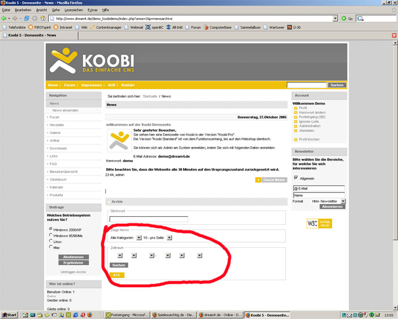Open the first Zeitraum date dropdown

(120, 255)
